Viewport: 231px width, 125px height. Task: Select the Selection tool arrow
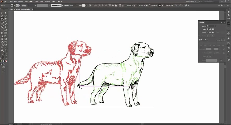pyautogui.click(x=2, y=13)
